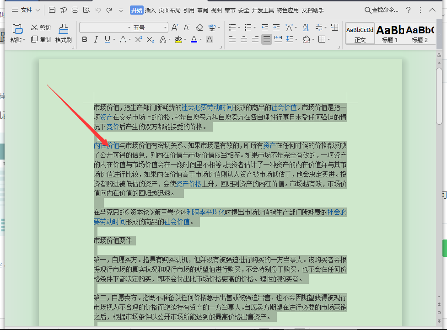Open the 文件 menu dropdown chevron
Screen dimensions: 447x330
(38, 10)
